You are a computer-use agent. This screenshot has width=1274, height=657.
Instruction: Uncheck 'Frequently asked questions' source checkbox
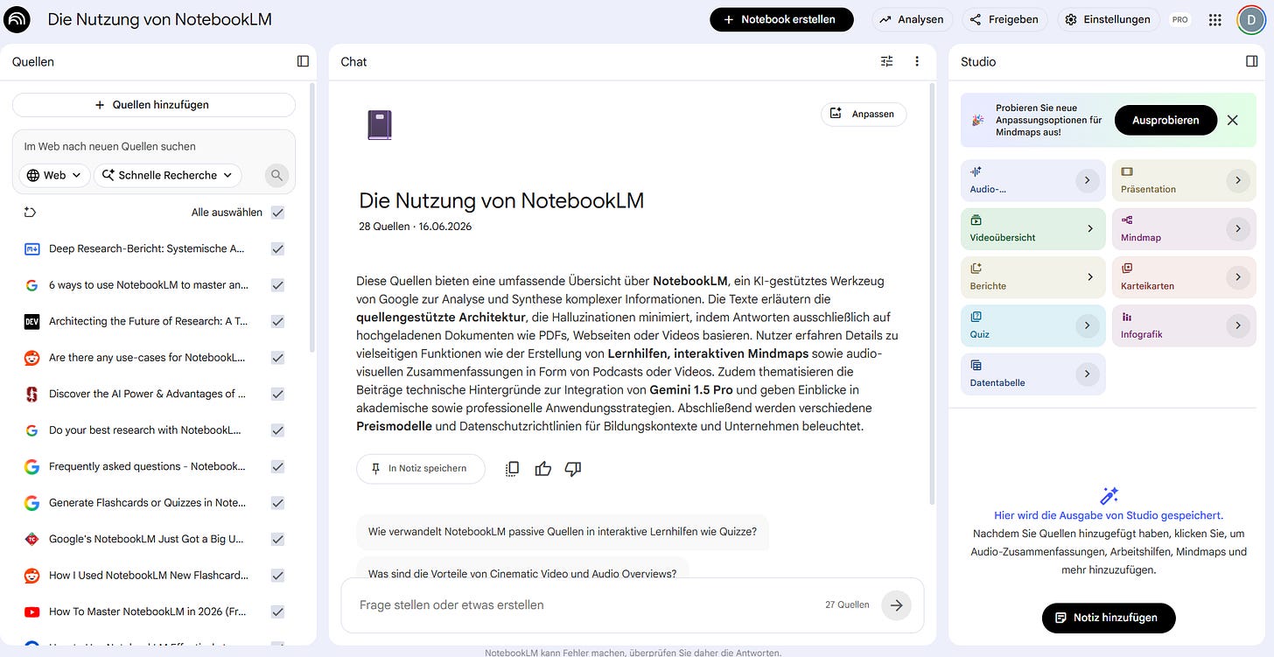277,466
